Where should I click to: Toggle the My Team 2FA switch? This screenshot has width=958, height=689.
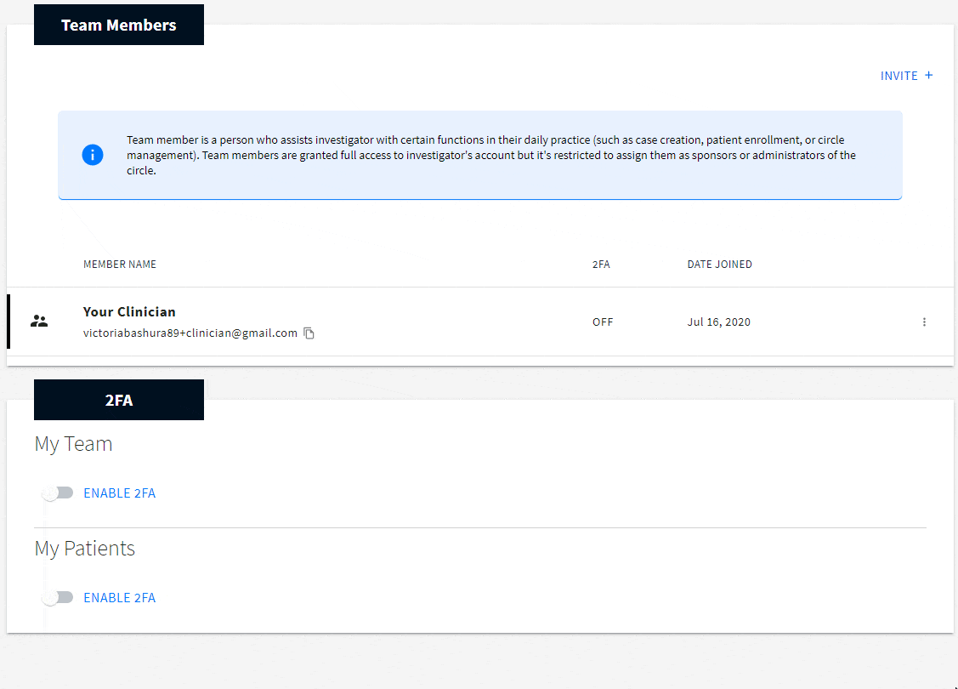coord(58,493)
